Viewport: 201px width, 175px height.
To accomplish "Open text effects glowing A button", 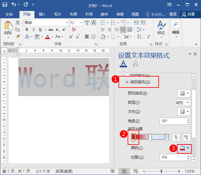I will coord(27,37).
